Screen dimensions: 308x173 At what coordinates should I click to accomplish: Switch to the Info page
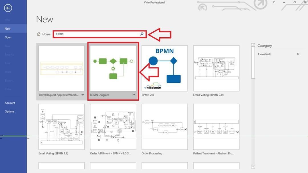(x=7, y=20)
